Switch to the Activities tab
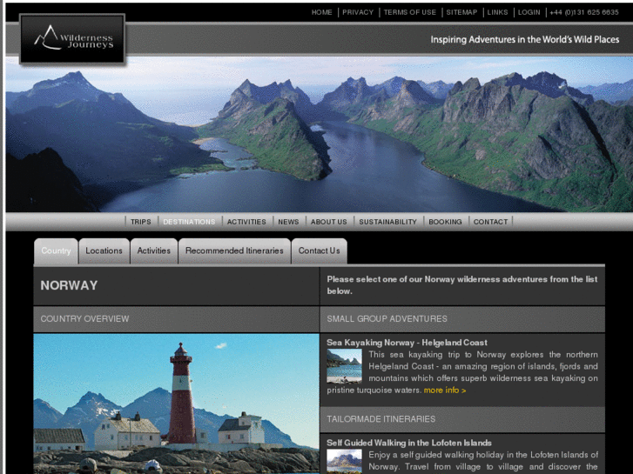Image resolution: width=633 pixels, height=474 pixels. coord(154,251)
